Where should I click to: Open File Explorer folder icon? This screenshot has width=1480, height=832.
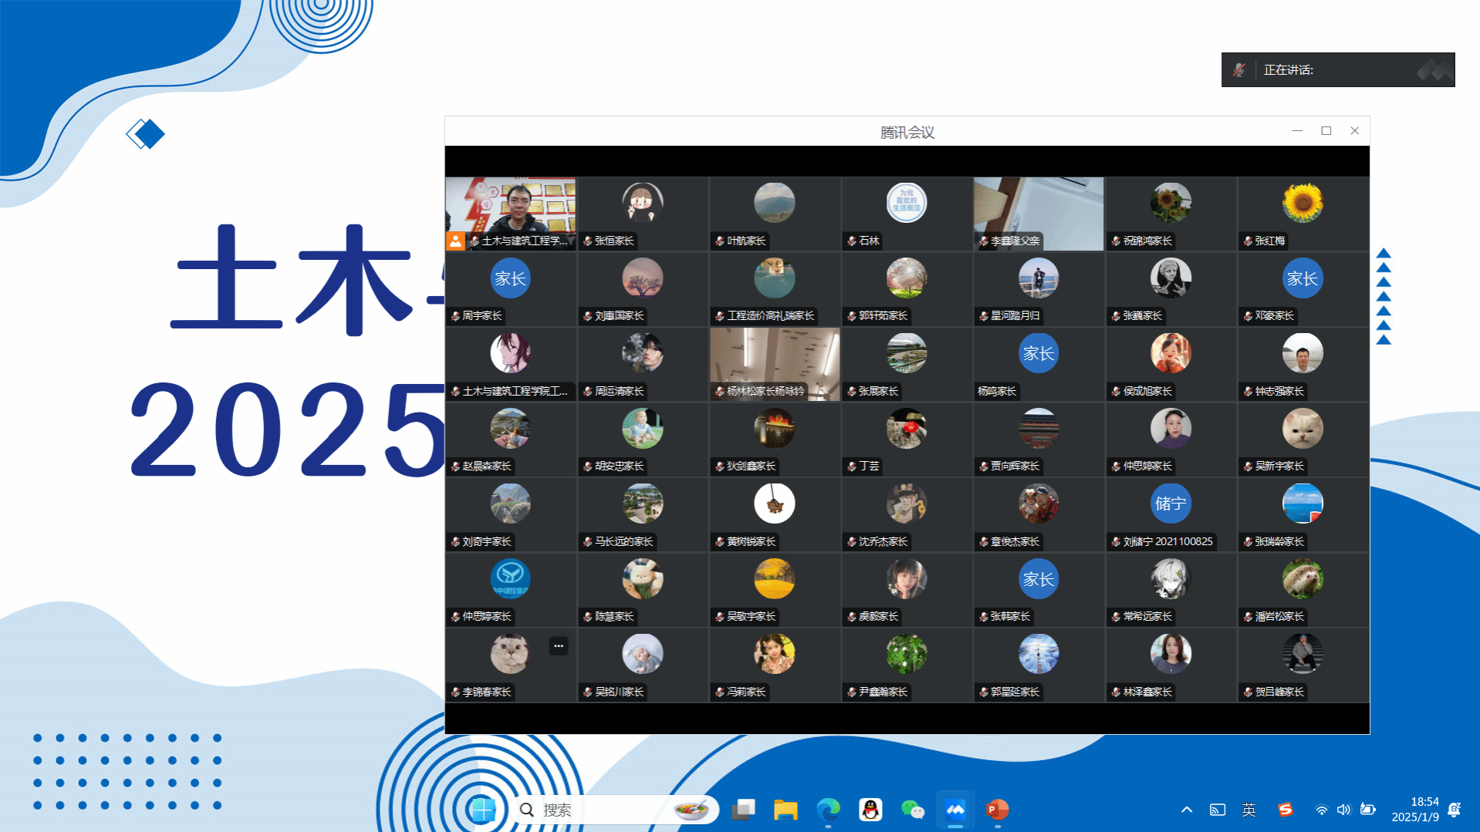pyautogui.click(x=786, y=810)
